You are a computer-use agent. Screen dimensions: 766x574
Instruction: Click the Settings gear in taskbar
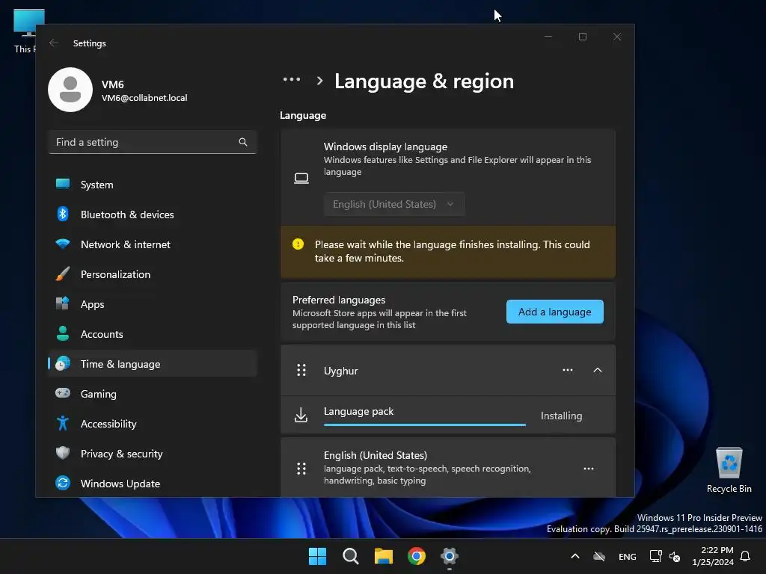[450, 556]
